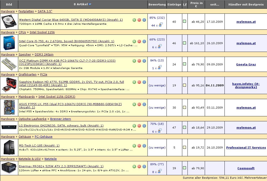Click minus icon for ASUS P7P55 LX mainboard

[x=139, y=104]
